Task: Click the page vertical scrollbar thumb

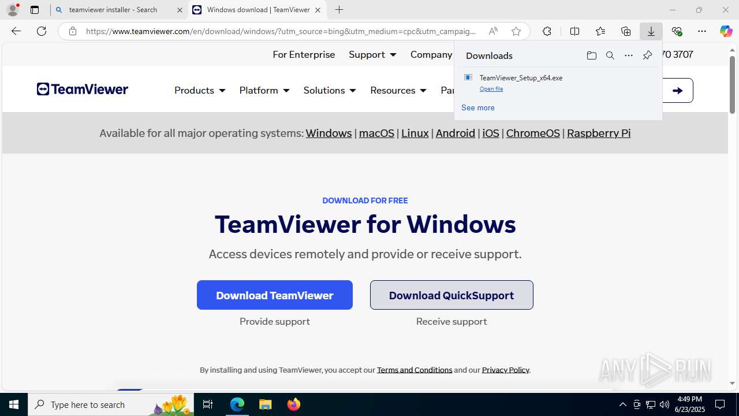Action: click(732, 84)
